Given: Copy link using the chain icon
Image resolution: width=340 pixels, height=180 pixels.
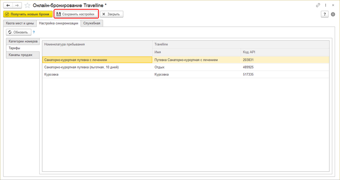Looking at the screenshot, I should 318,5.
